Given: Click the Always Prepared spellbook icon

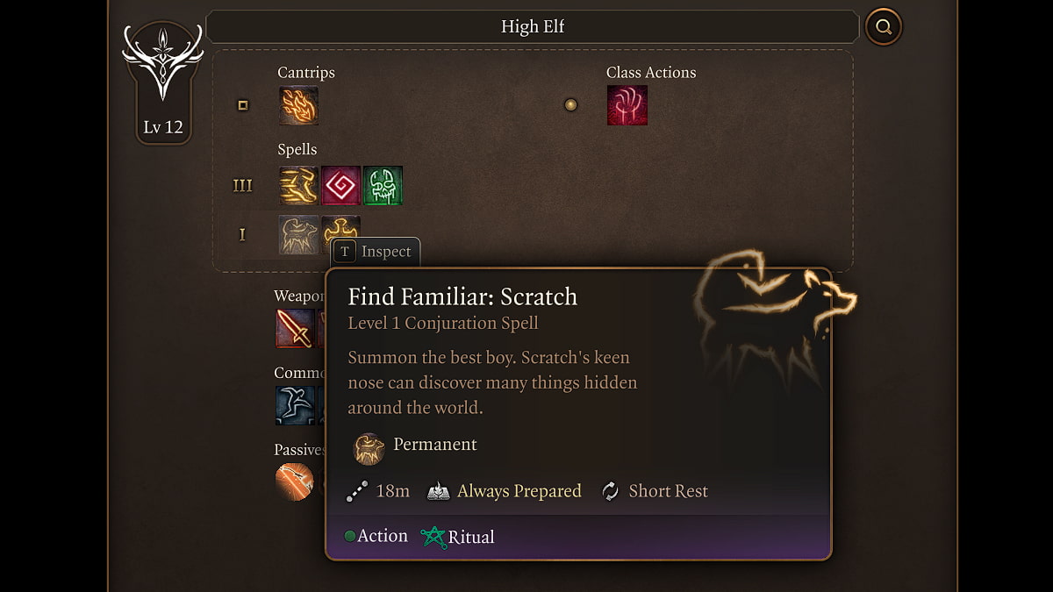Looking at the screenshot, I should [439, 492].
